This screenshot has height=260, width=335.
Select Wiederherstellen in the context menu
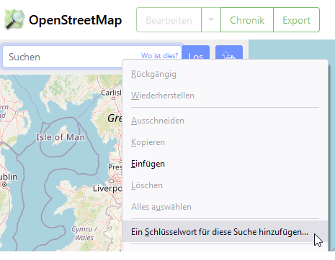[225, 96]
